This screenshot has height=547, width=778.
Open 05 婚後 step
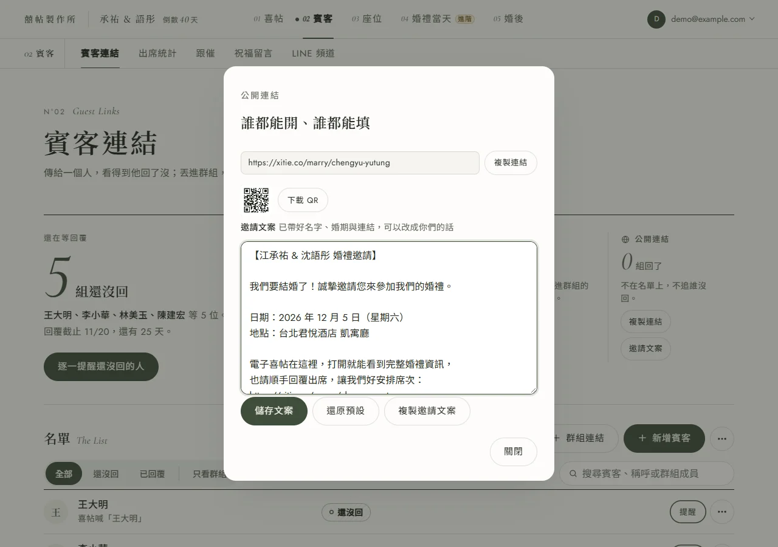[509, 19]
